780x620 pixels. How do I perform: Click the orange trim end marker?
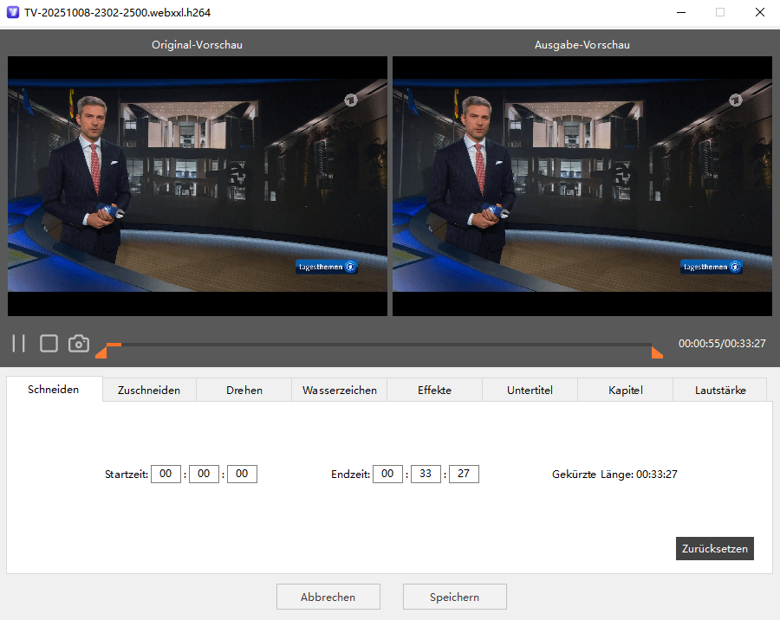(657, 352)
